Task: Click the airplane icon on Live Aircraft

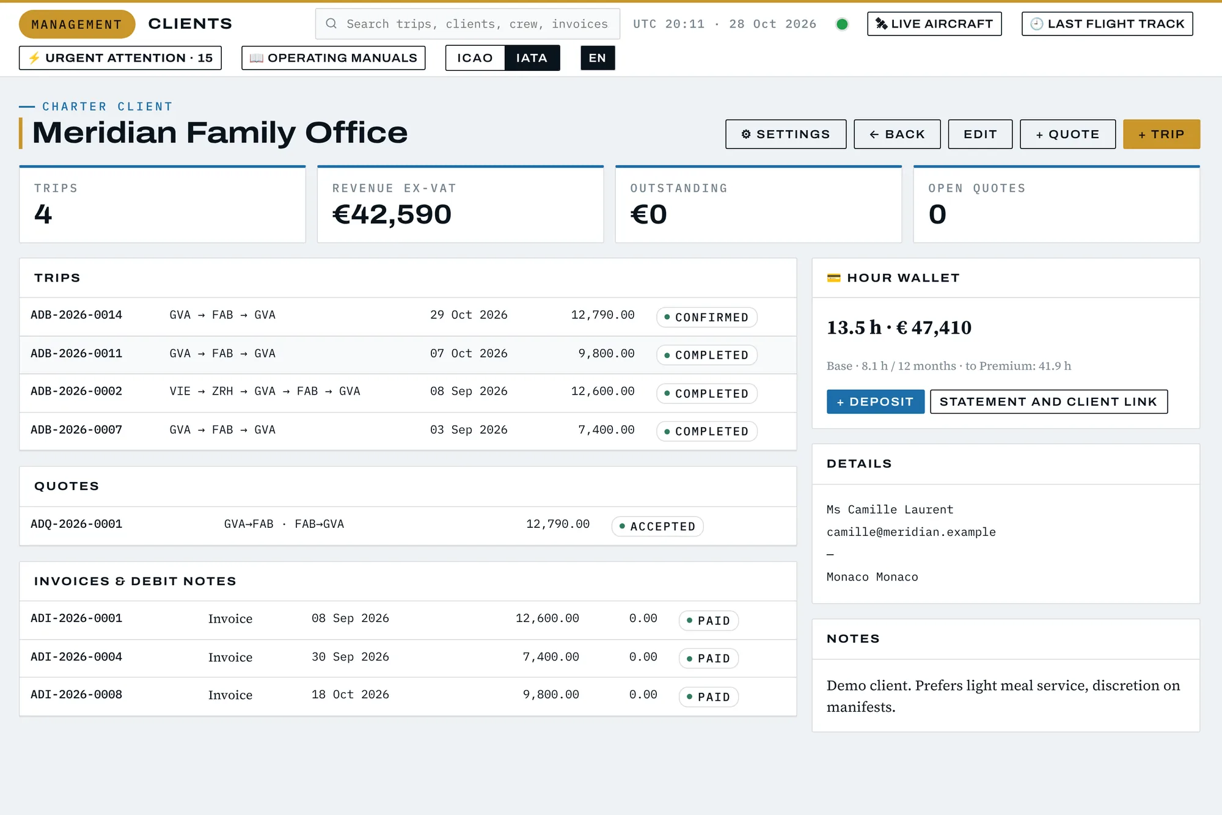Action: point(881,24)
